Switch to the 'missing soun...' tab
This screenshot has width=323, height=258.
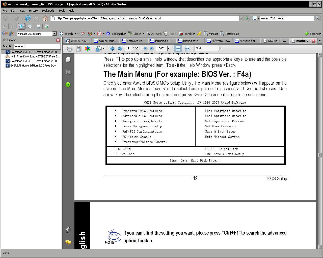pos(190,41)
